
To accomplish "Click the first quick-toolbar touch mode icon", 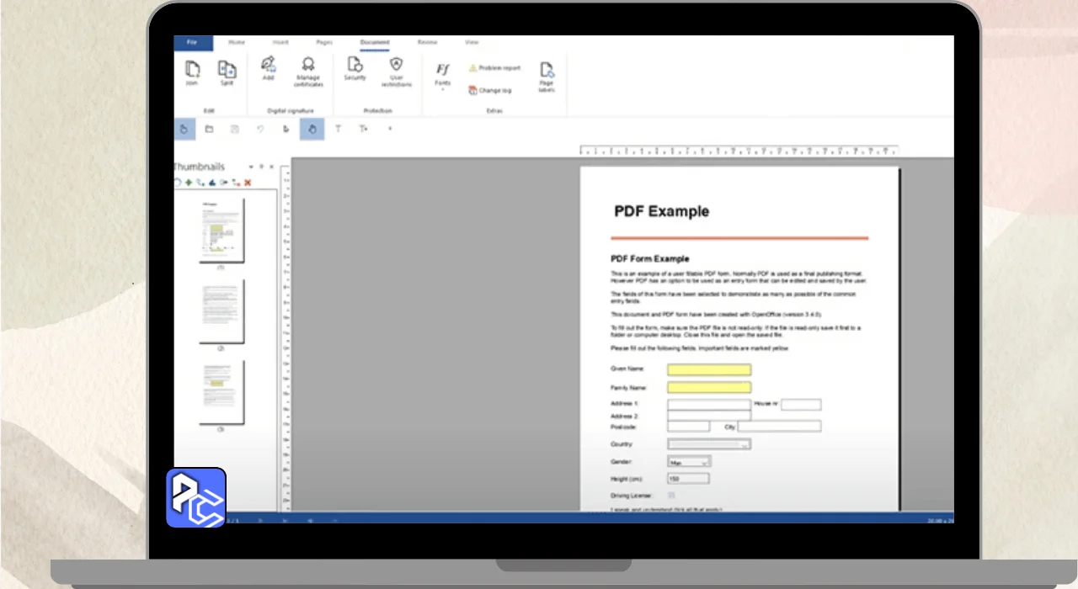I will click(x=184, y=129).
